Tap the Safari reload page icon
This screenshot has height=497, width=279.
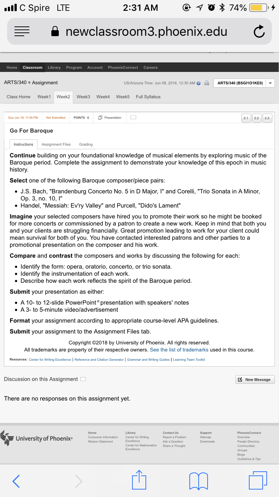coord(259,32)
